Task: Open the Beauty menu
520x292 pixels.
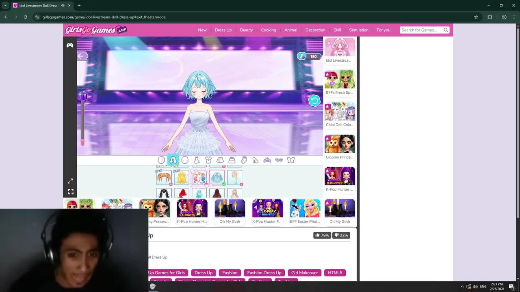Action: click(x=246, y=30)
